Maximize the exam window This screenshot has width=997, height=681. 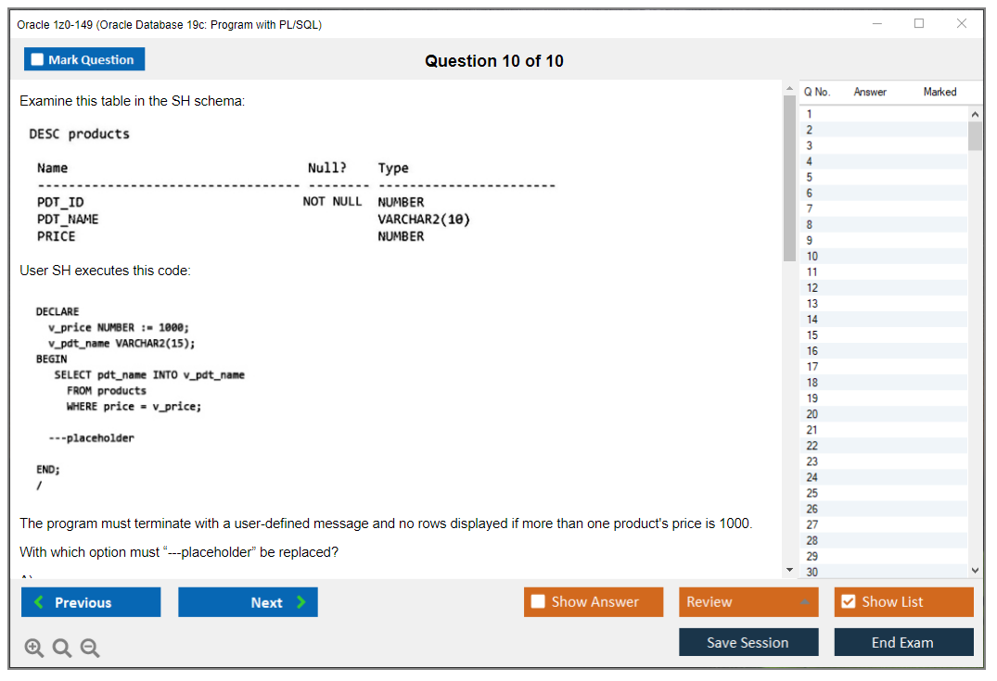[919, 24]
